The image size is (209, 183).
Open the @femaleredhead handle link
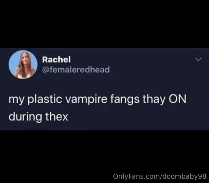[x=76, y=69]
